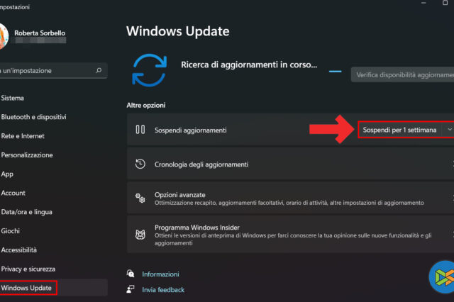Go to App settings
The height and width of the screenshot is (302, 454).
tap(7, 174)
